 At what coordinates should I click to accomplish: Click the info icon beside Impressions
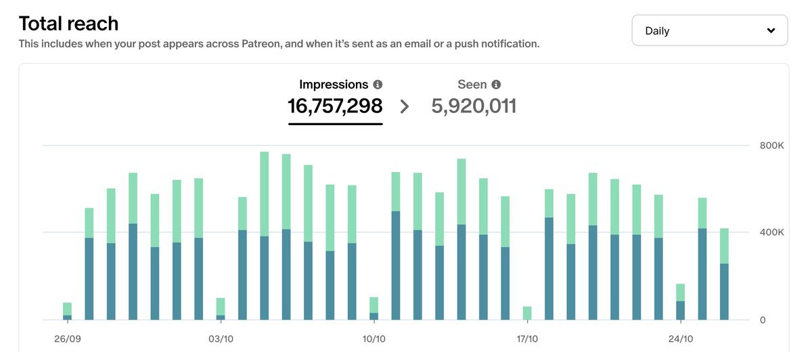[378, 85]
